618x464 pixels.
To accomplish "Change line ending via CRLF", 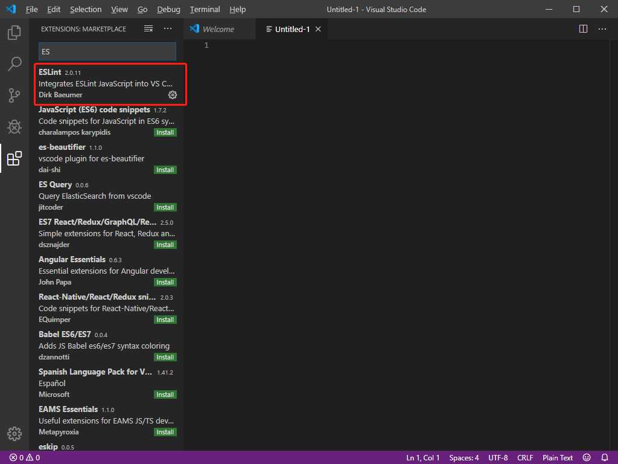I will click(x=525, y=458).
